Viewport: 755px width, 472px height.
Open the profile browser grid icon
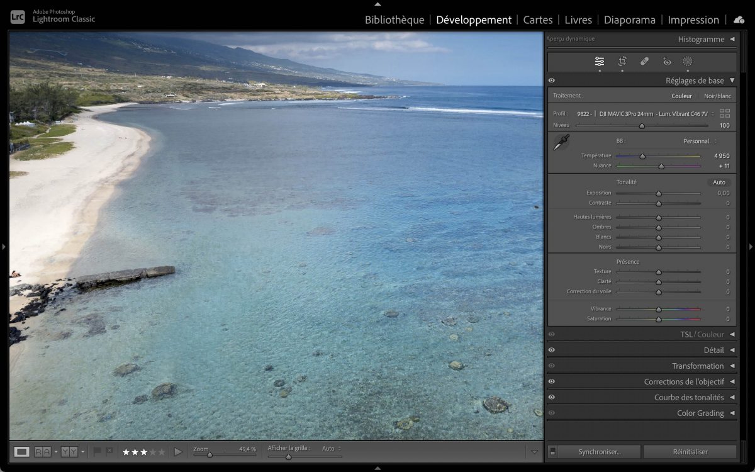pyautogui.click(x=725, y=113)
